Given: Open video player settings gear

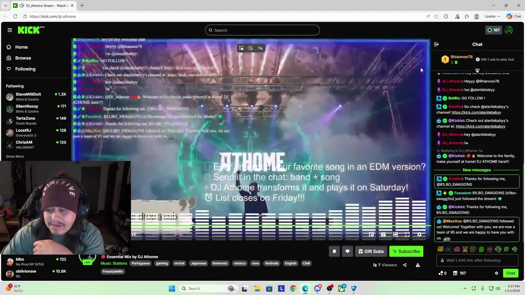Looking at the screenshot, I should pos(419,234).
